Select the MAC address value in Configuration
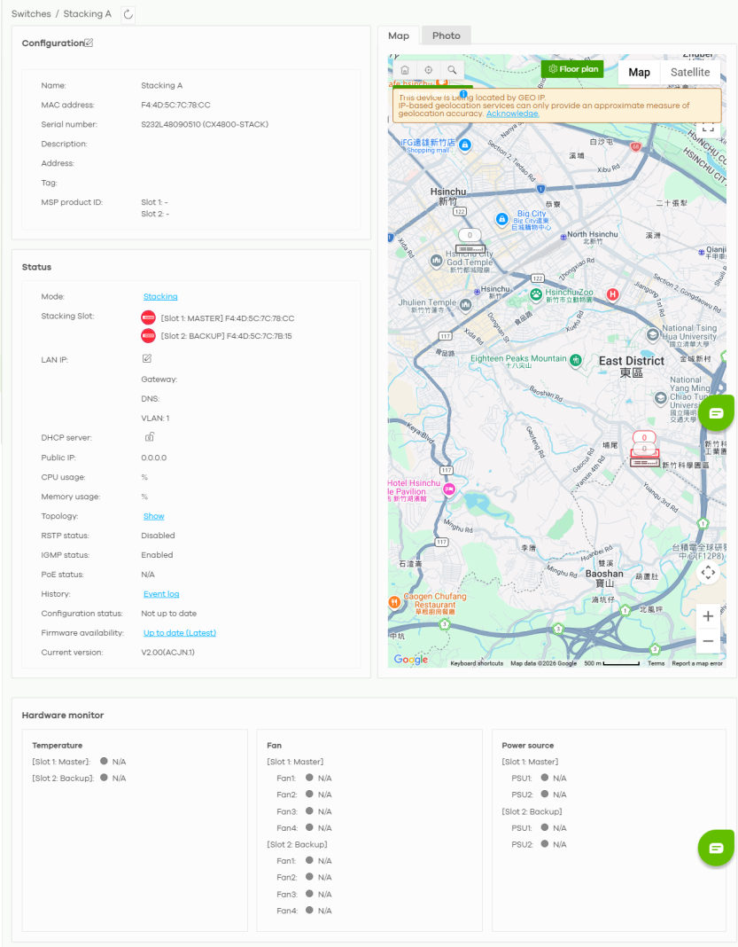738x947 pixels. point(175,106)
